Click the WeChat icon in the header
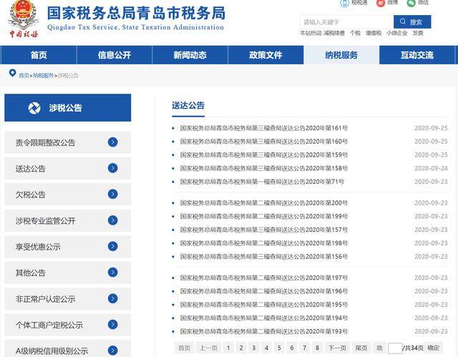Screen dimensions: 458x357 pyautogui.click(x=411, y=3)
